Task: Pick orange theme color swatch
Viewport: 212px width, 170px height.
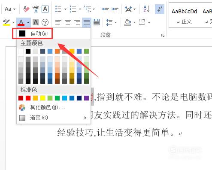Action: [57, 51]
